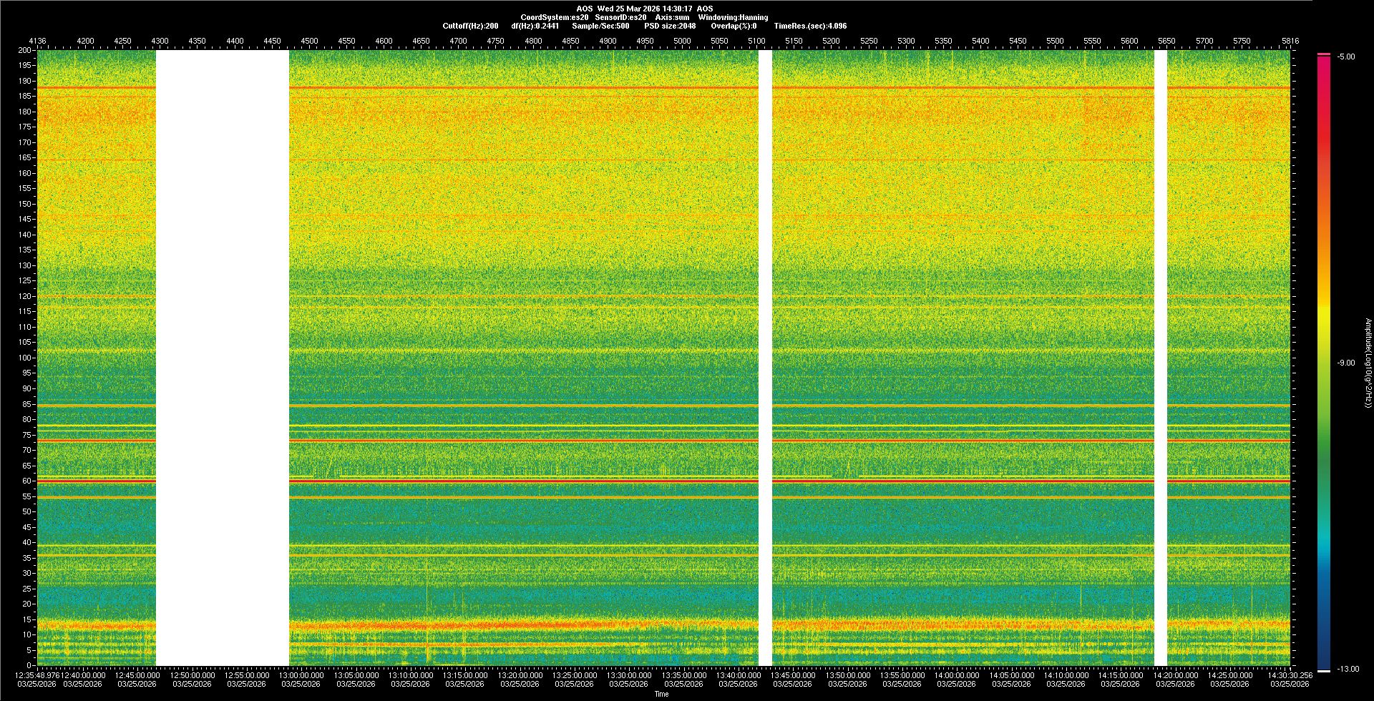The width and height of the screenshot is (1374, 701).
Task: Click the large white data gap near 12:50
Action: [x=222, y=358]
